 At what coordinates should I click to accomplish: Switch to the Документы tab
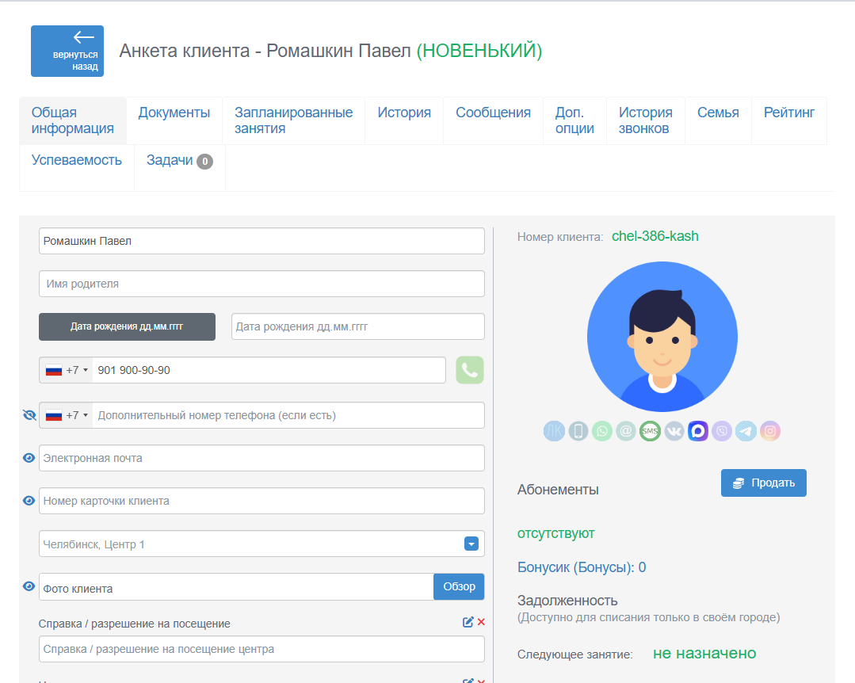(174, 113)
